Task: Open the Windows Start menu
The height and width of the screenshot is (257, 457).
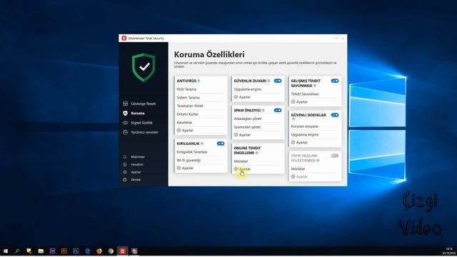Action: [x=6, y=251]
